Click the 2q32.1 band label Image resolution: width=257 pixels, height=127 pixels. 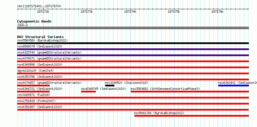coord(23,25)
